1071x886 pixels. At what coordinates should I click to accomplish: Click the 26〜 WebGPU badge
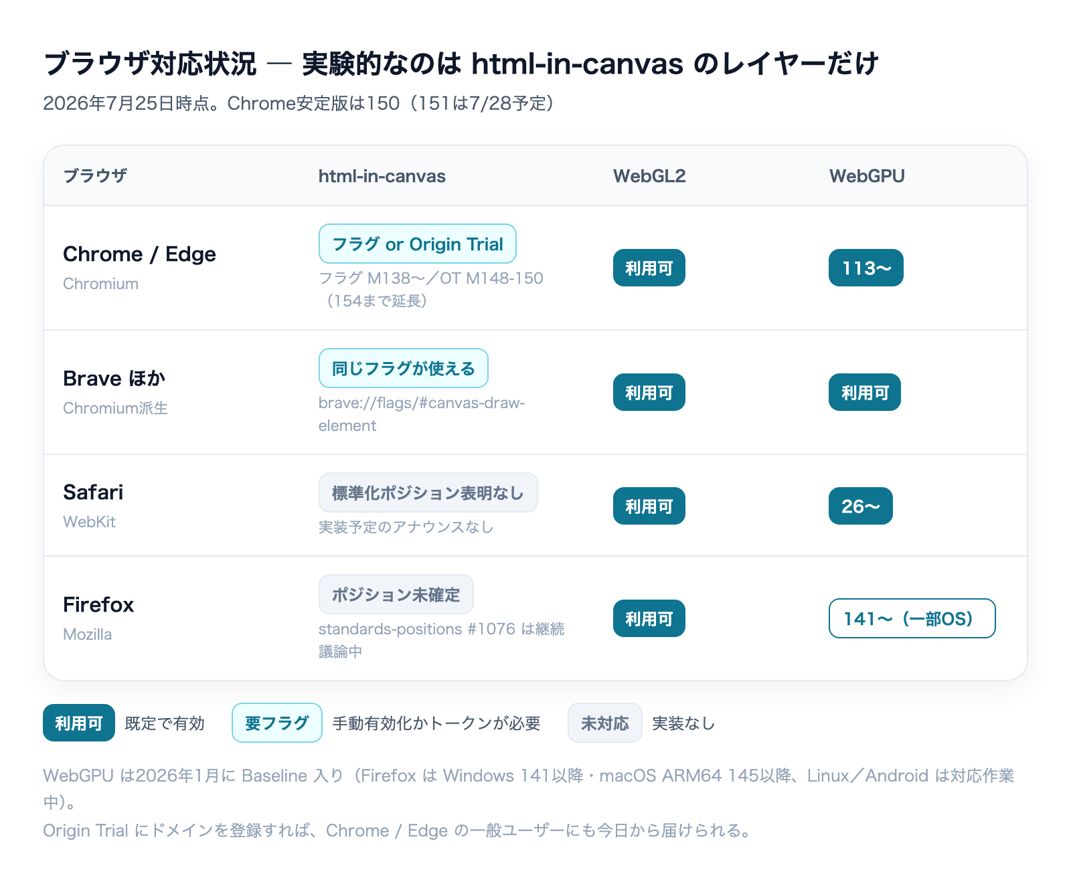[861, 506]
